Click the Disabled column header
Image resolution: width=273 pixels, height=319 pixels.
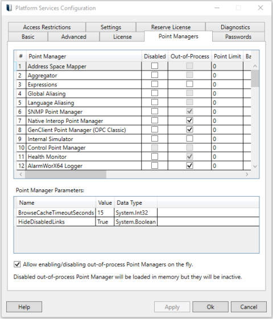[155, 56]
